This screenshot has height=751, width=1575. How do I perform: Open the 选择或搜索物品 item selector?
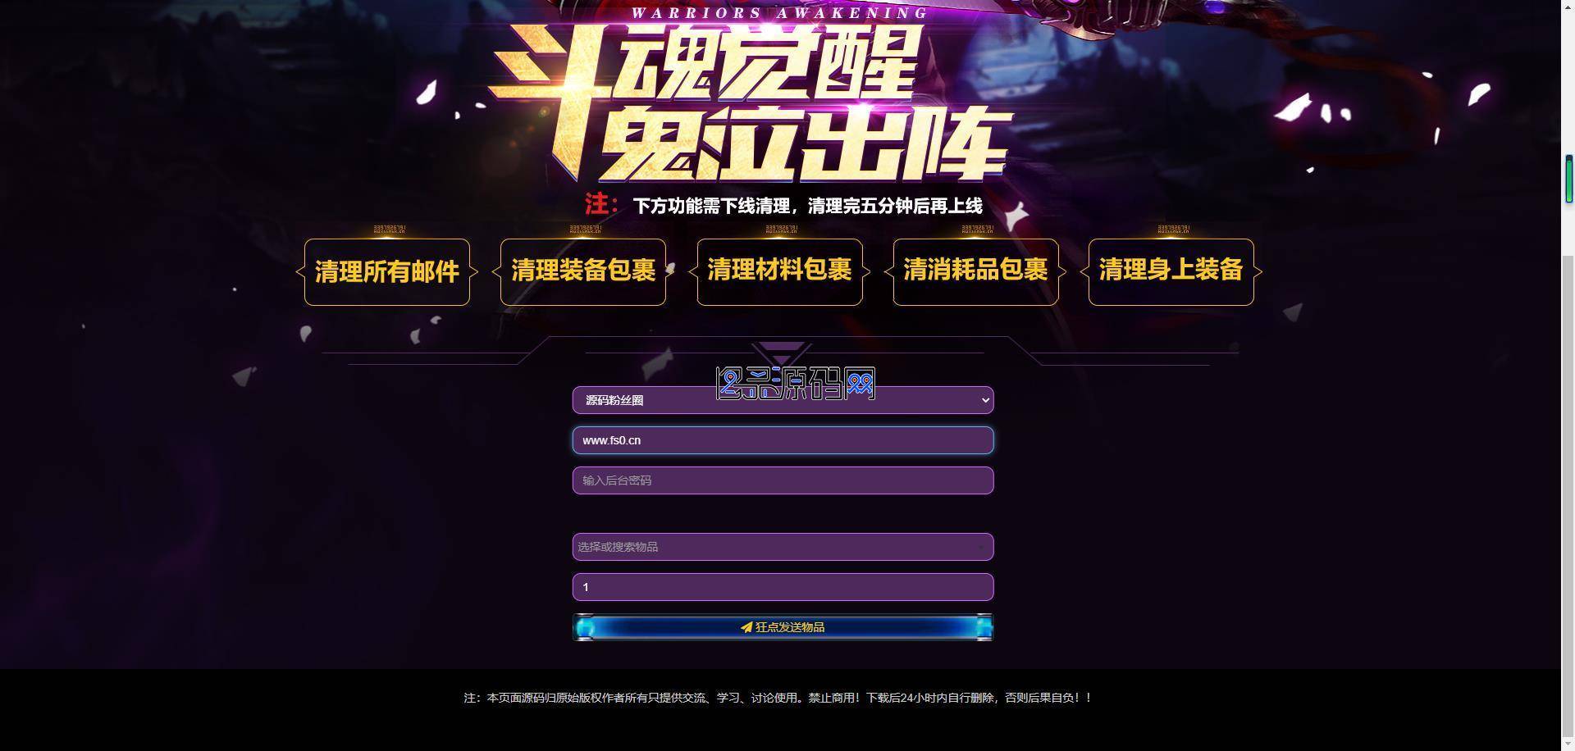pyautogui.click(x=783, y=547)
